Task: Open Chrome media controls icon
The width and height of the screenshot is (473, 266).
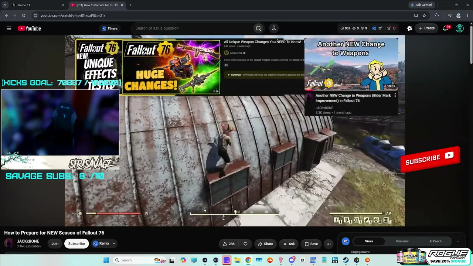Action: [450, 16]
